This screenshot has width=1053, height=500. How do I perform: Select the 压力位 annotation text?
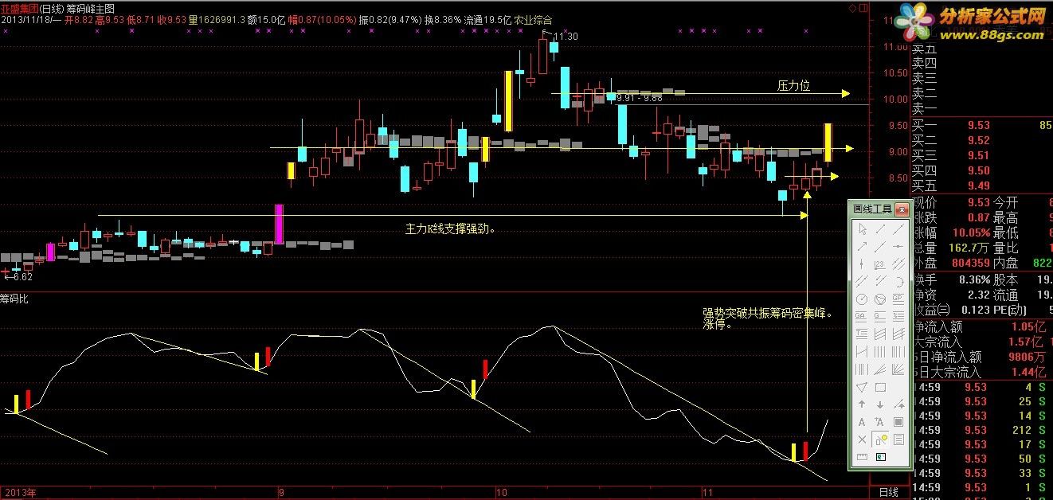point(793,86)
